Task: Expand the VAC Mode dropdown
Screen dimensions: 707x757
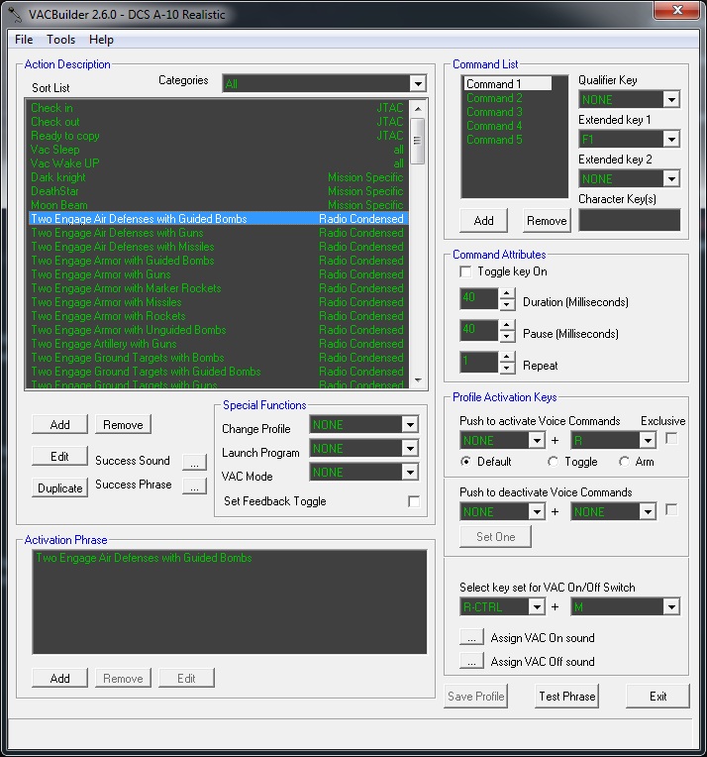Action: (x=410, y=473)
